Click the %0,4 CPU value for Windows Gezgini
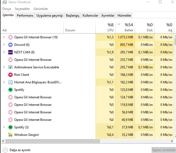The image size is (176, 153). (110, 135)
